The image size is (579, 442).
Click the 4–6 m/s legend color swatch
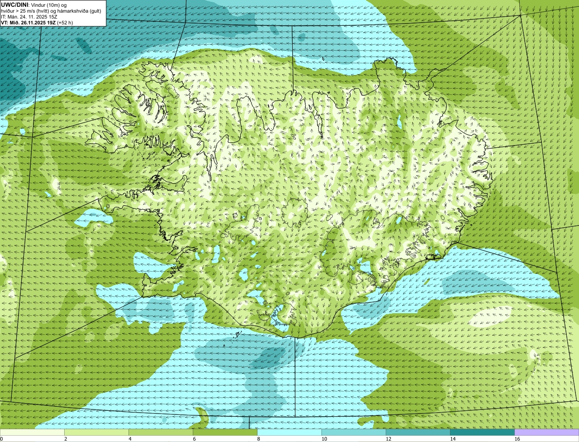tap(161, 433)
